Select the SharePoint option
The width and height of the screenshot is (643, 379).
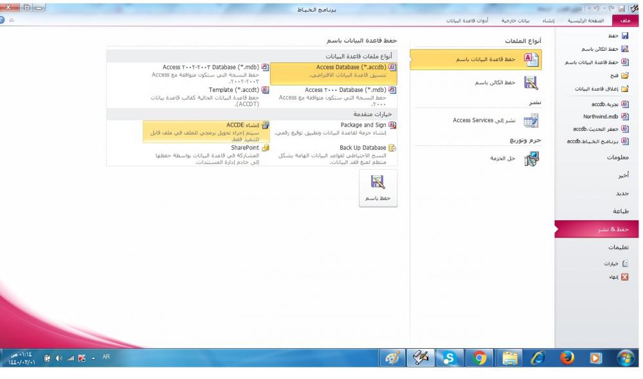tap(206, 154)
